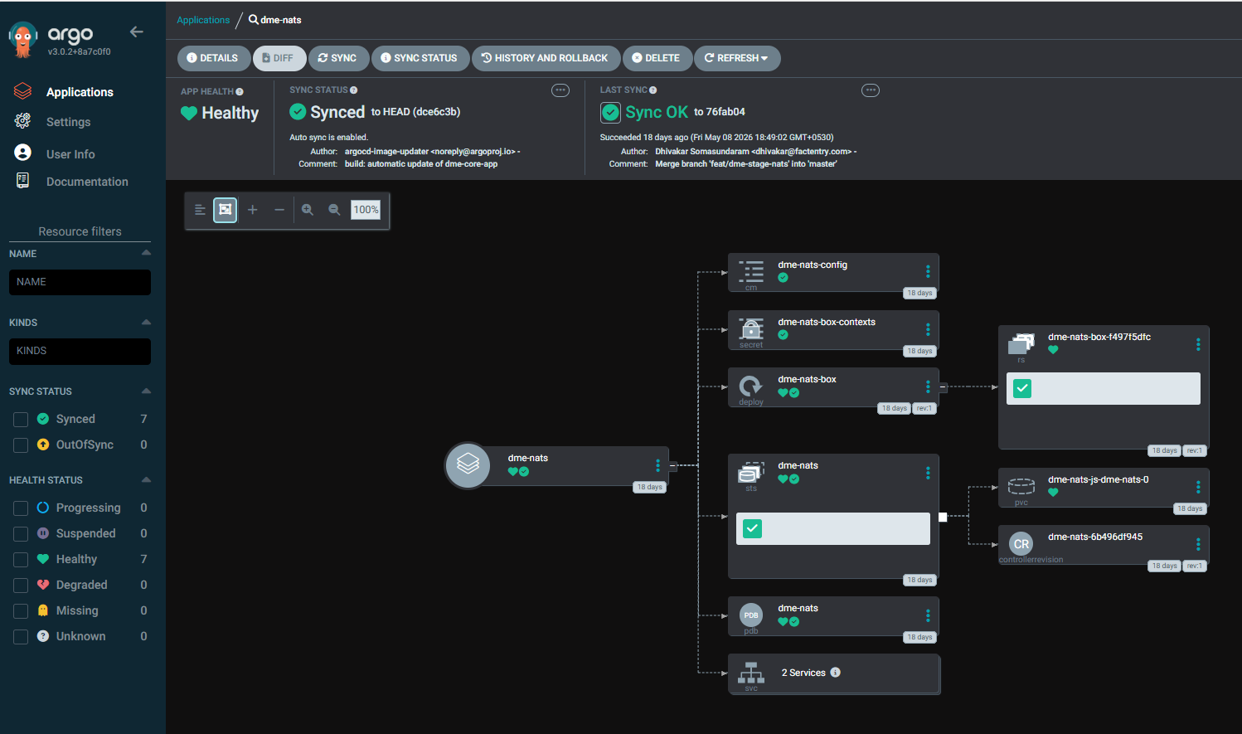Follow the Applications breadcrumb link
Image resolution: width=1242 pixels, height=734 pixels.
tap(203, 20)
